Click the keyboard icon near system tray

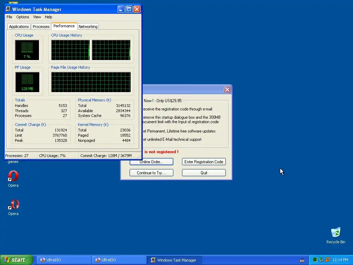point(302,260)
